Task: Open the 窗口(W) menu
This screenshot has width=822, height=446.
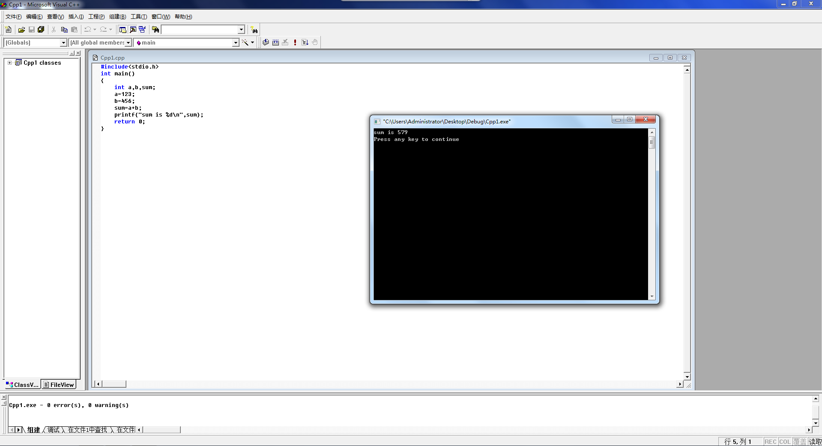Action: (x=161, y=17)
